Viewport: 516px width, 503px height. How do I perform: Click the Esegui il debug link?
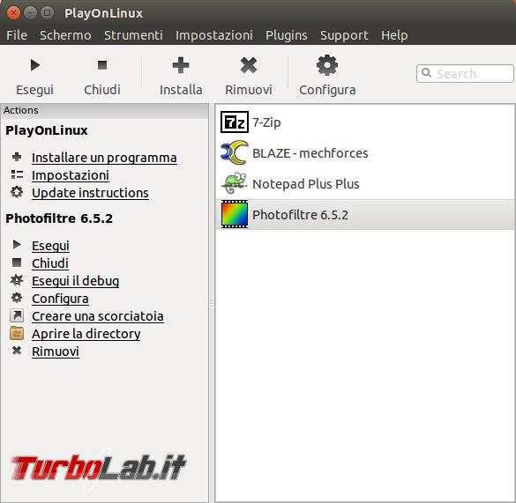[75, 281]
